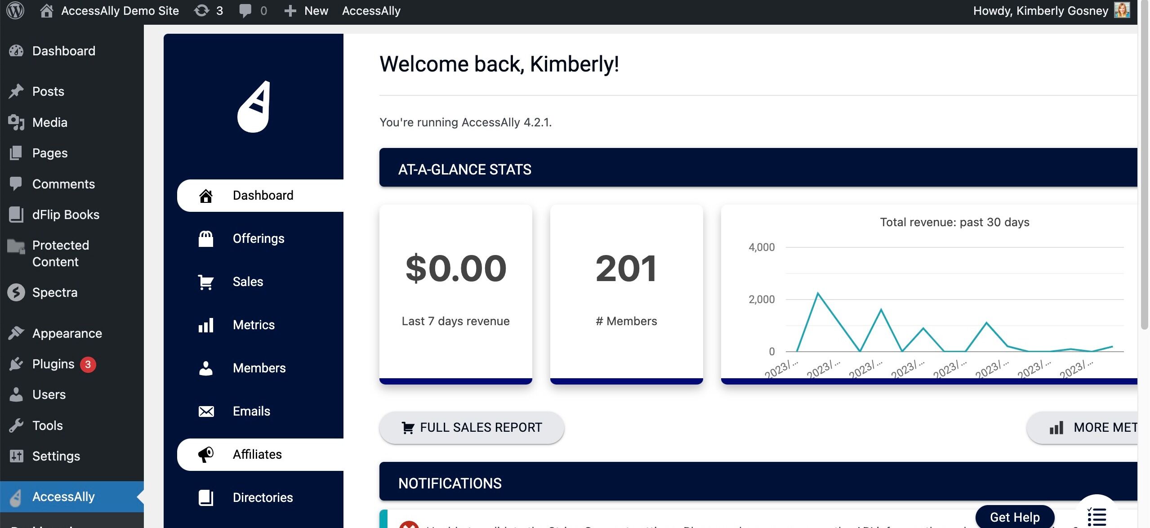Expand the Appearance sidebar menu
Screen dimensions: 1150x528
(67, 333)
